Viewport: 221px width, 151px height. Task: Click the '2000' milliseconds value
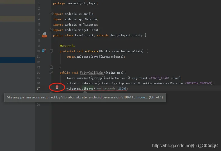[122, 89]
